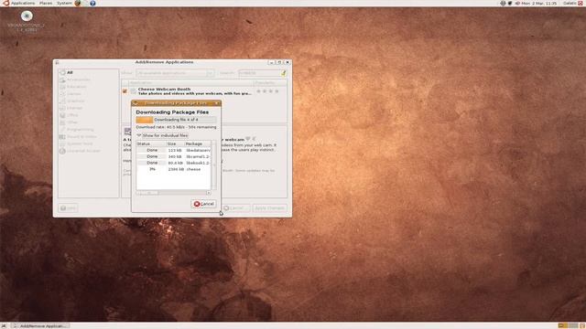This screenshot has width=586, height=329.
Task: Launch Firefox from the top panel
Action: 78,3
